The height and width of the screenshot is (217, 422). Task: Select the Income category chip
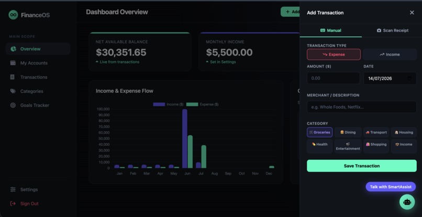(404, 146)
